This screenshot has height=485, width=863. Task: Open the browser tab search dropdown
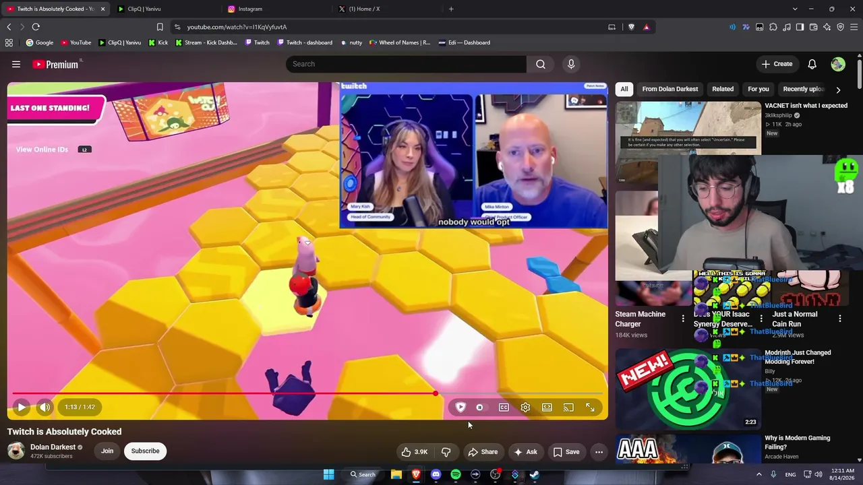pyautogui.click(x=795, y=9)
